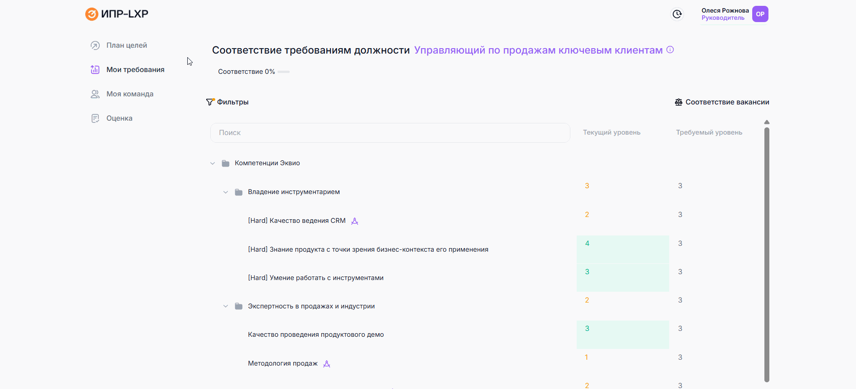Click the OP user avatar
856x389 pixels.
tap(760, 14)
